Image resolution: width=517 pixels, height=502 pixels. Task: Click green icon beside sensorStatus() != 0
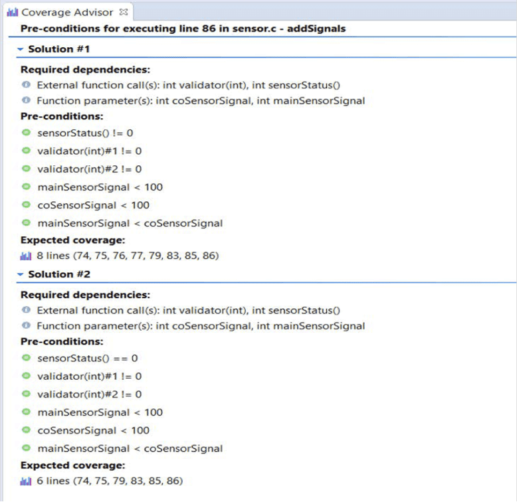pyautogui.click(x=26, y=132)
